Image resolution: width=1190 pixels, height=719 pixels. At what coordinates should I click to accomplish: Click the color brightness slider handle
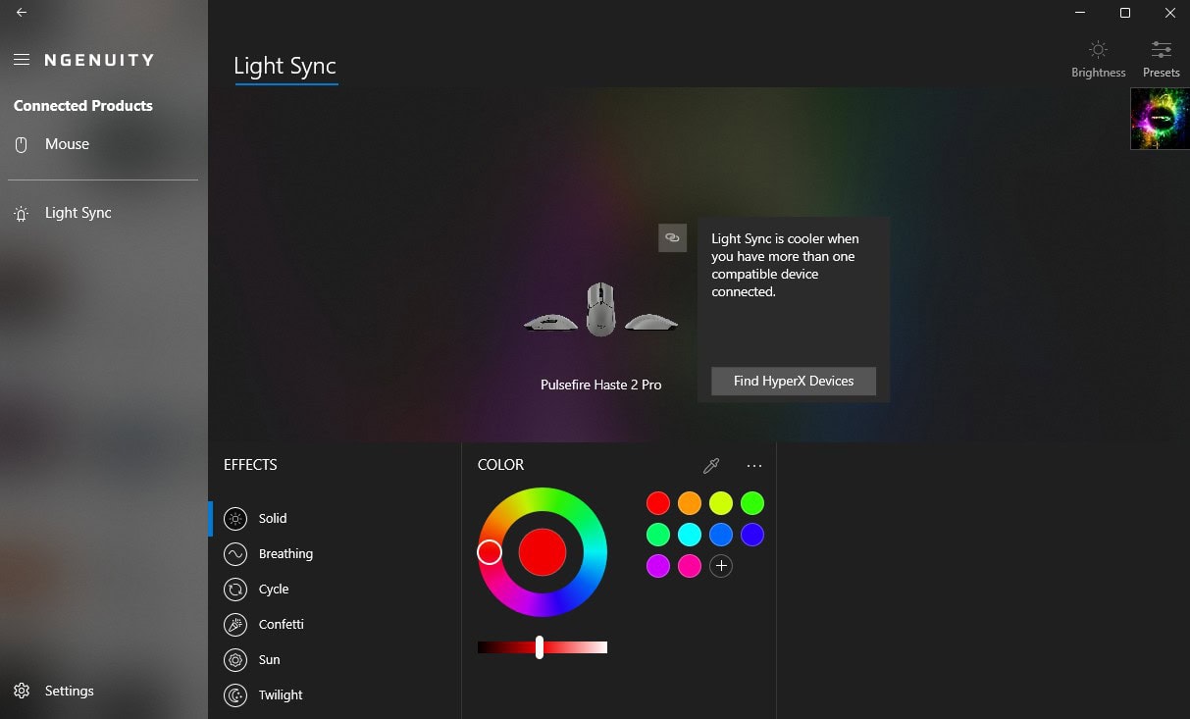[540, 647]
